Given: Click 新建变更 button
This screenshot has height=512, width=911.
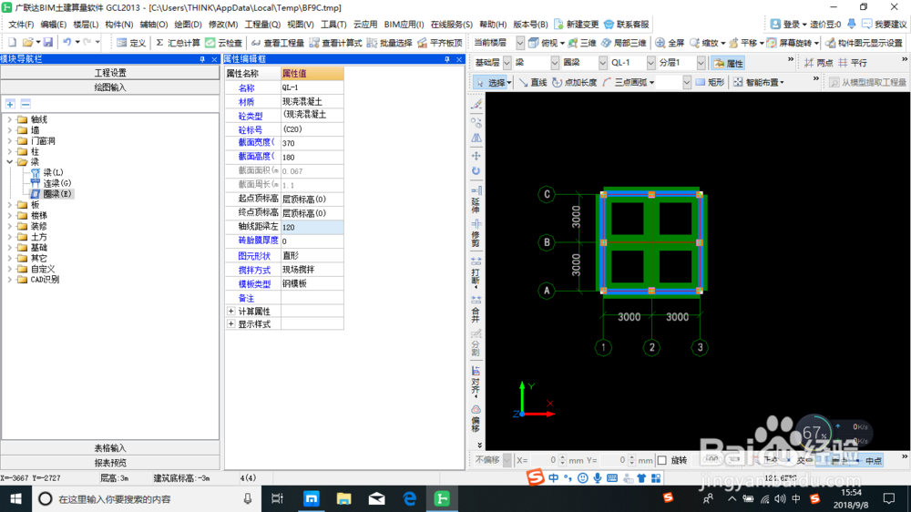Looking at the screenshot, I should (577, 25).
